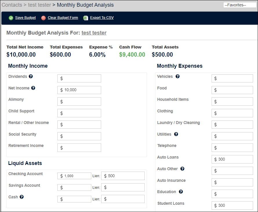This screenshot has height=212, width=258.
Task: Focus the Social Security input field
Action: pos(79,136)
